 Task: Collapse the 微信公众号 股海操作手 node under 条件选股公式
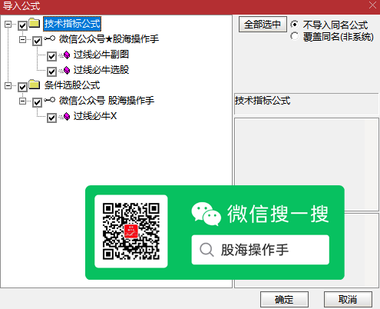pyautogui.click(x=23, y=101)
